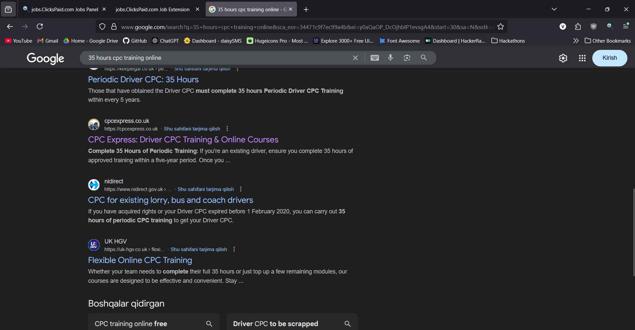This screenshot has height=330, width=635.
Task: Go to the Google logo homepage
Action: click(46, 58)
